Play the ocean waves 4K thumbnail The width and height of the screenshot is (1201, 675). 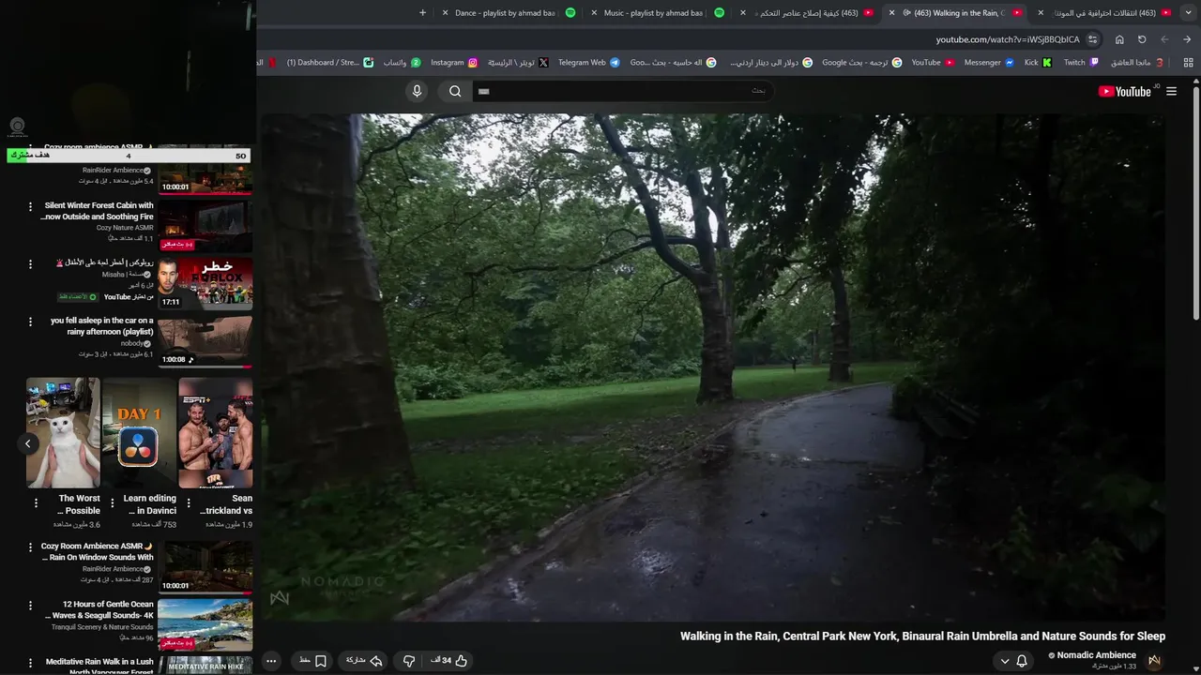click(x=205, y=624)
